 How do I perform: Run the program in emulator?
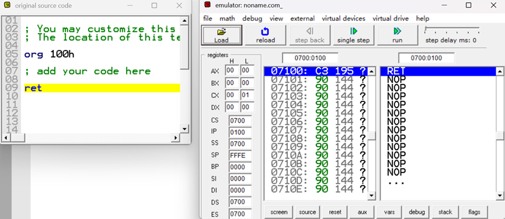397,35
